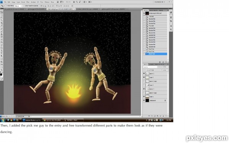Select the Eyedropper tool
229x143 pixels.
point(2,26)
